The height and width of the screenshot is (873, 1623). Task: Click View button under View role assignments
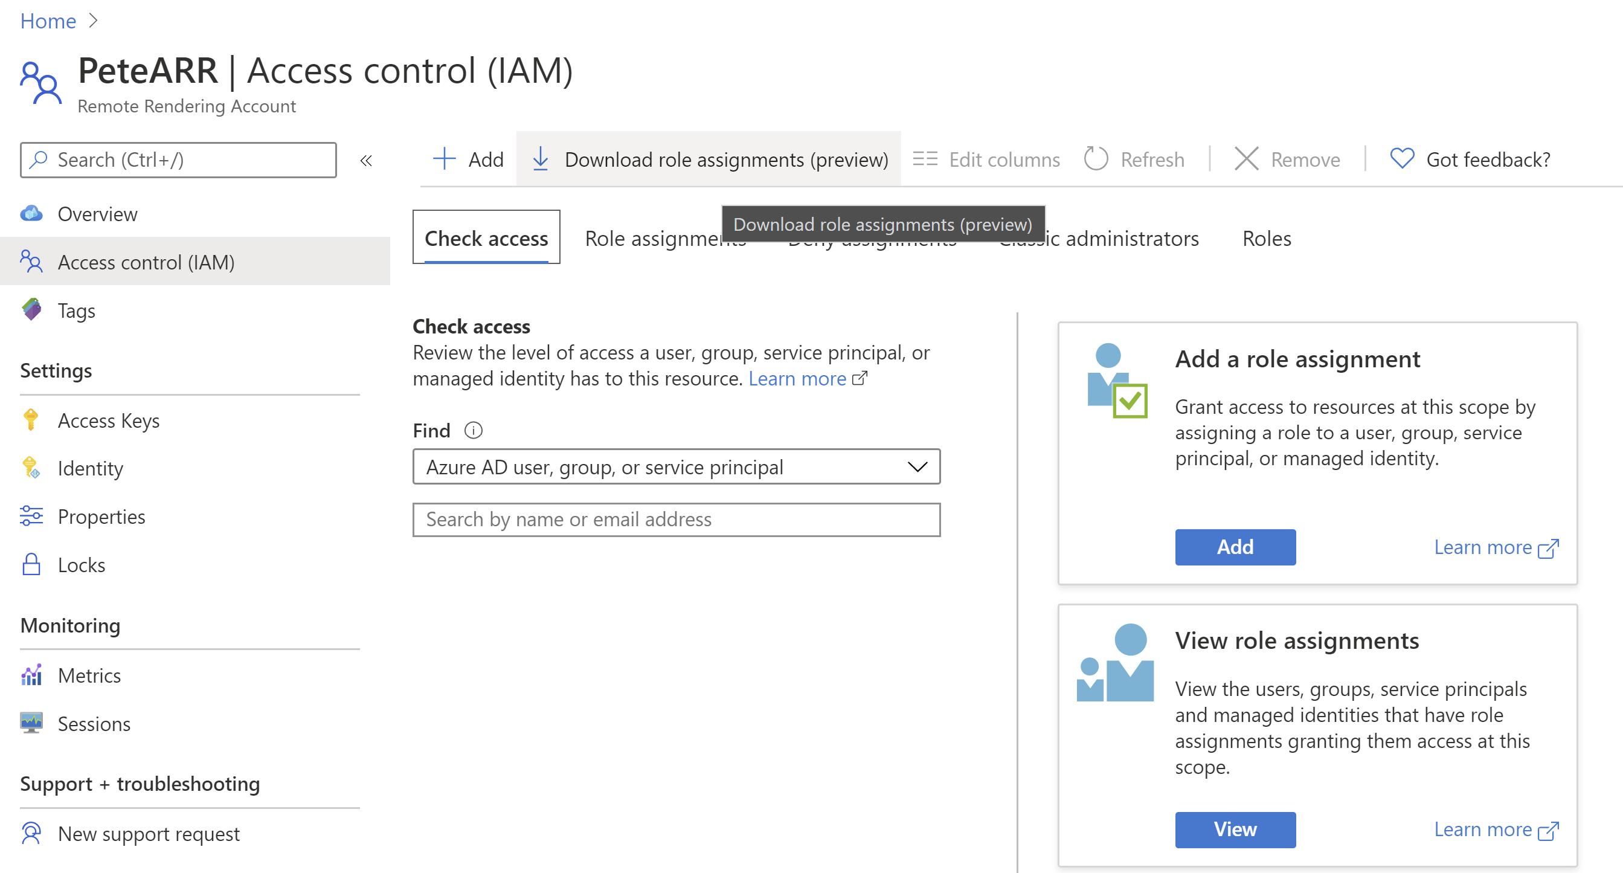pyautogui.click(x=1235, y=829)
